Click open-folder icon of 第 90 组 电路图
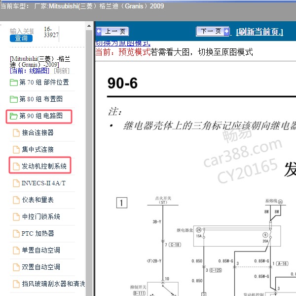This screenshot has width=296, height=296. 14,116
